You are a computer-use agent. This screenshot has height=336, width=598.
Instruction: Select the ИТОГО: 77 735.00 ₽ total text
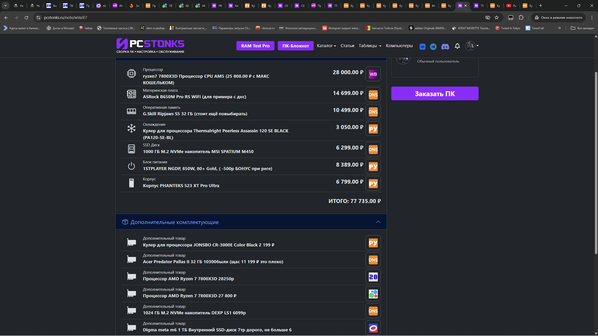[x=354, y=201]
